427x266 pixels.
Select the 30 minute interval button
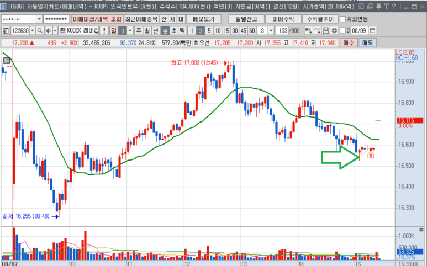click(235, 31)
